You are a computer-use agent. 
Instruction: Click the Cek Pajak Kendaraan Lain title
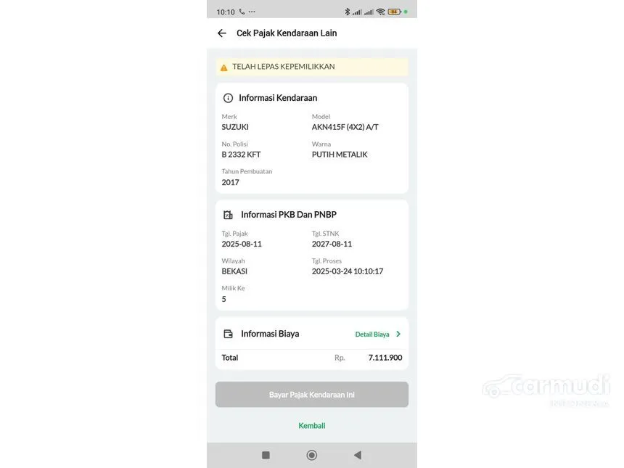click(287, 33)
